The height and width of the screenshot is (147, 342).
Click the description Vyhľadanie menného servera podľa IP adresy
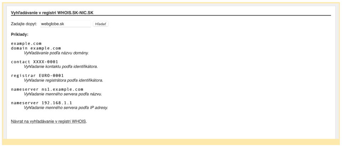pyautogui.click(x=66, y=108)
